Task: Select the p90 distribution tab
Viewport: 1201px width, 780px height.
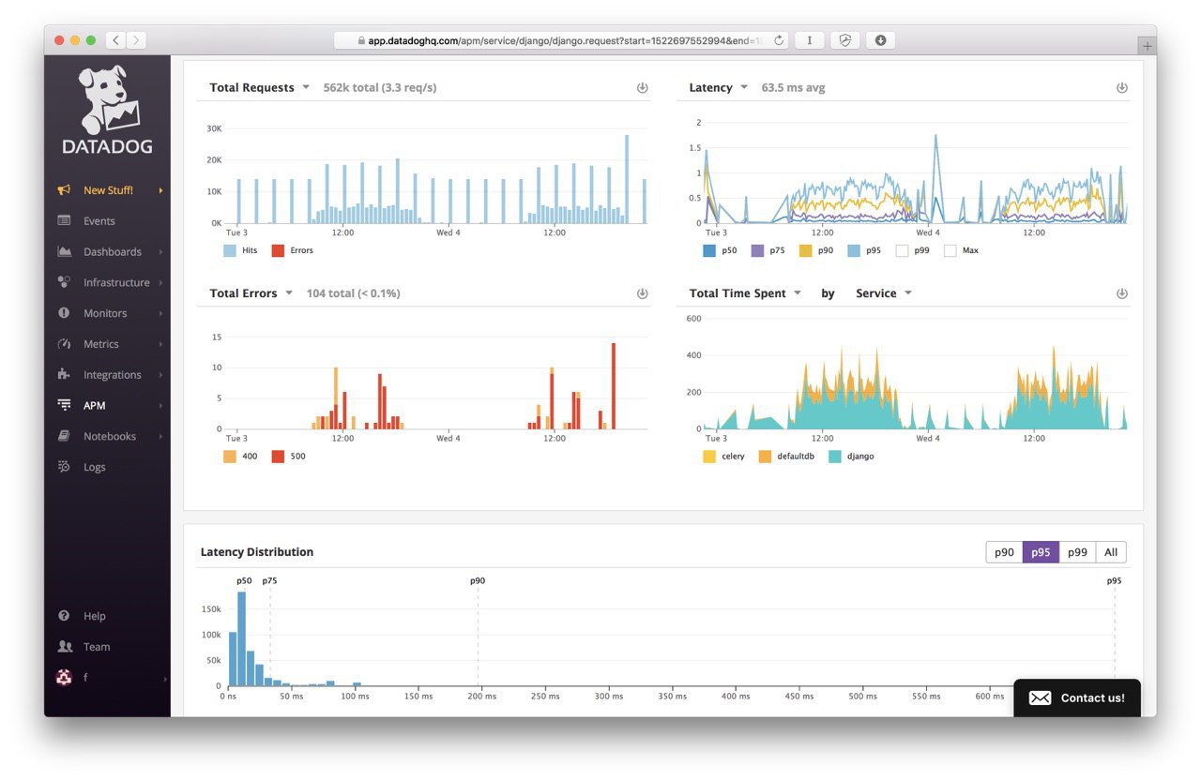Action: coord(1004,552)
